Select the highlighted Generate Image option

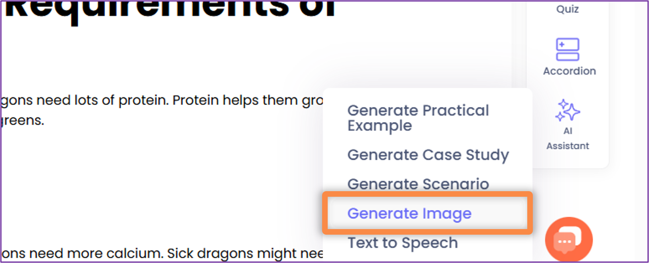pos(409,214)
